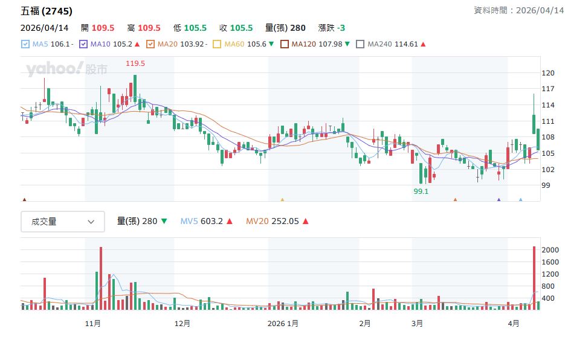565x343 pixels.
Task: Click the 119.5 high price label
Action: click(x=135, y=63)
